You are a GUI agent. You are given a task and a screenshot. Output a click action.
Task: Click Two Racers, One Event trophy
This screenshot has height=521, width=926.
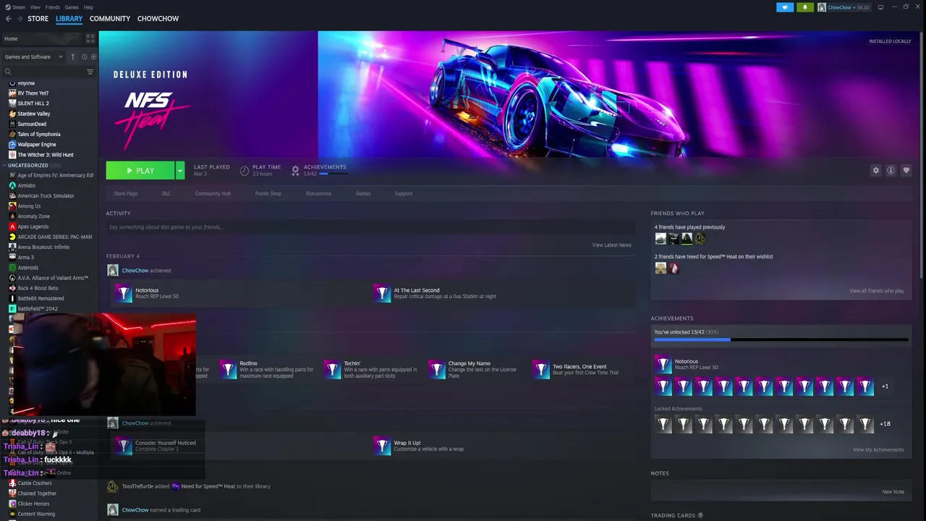point(540,370)
